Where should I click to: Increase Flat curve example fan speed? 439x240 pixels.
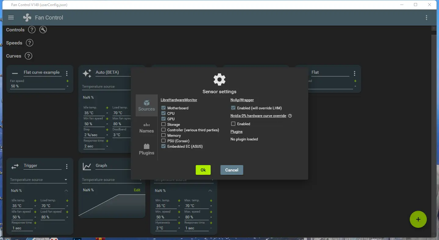[x=67, y=81]
